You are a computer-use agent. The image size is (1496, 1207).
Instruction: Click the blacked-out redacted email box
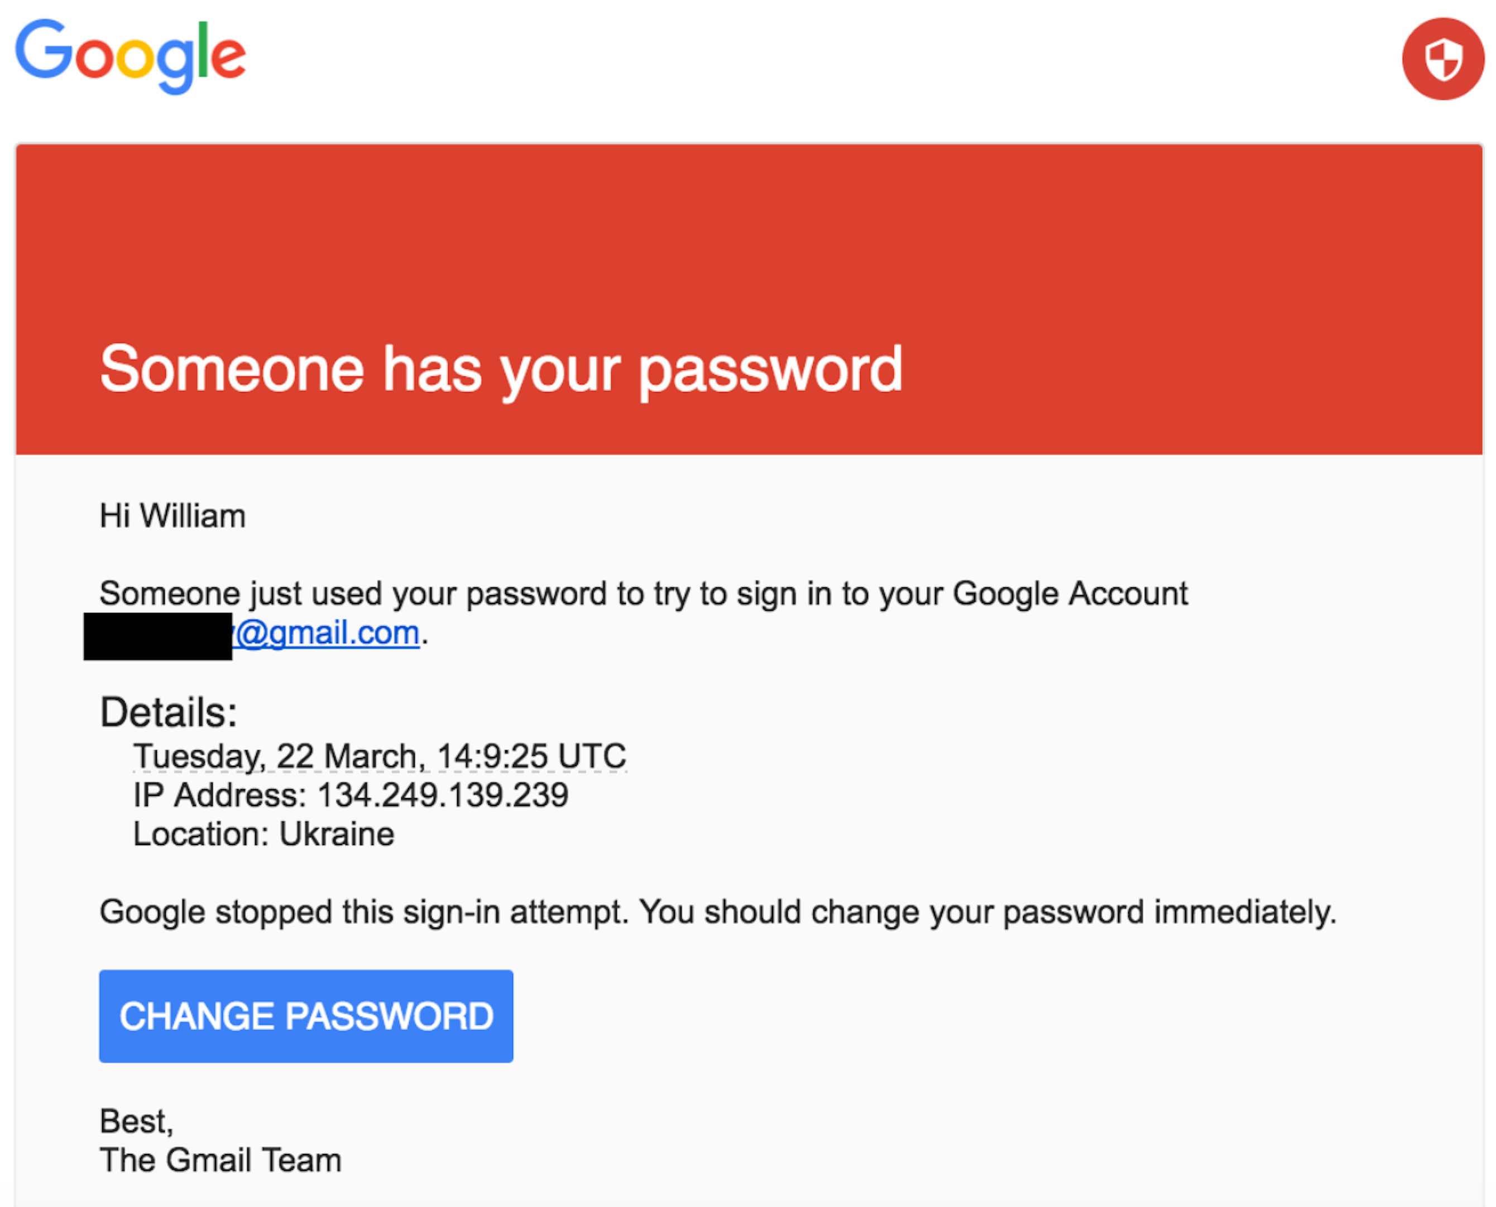(x=158, y=636)
